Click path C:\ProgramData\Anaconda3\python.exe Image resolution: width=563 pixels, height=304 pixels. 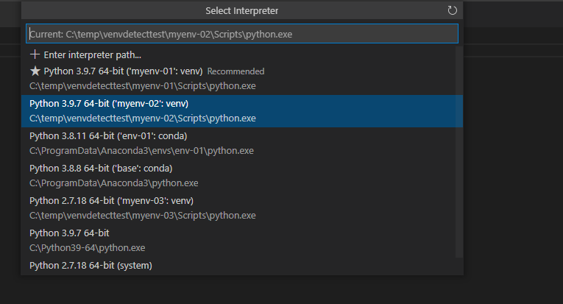[x=114, y=183]
